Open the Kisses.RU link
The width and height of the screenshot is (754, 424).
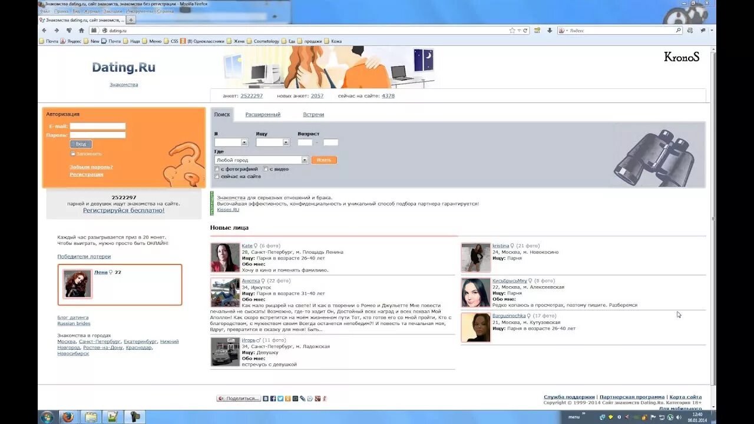pyautogui.click(x=228, y=209)
